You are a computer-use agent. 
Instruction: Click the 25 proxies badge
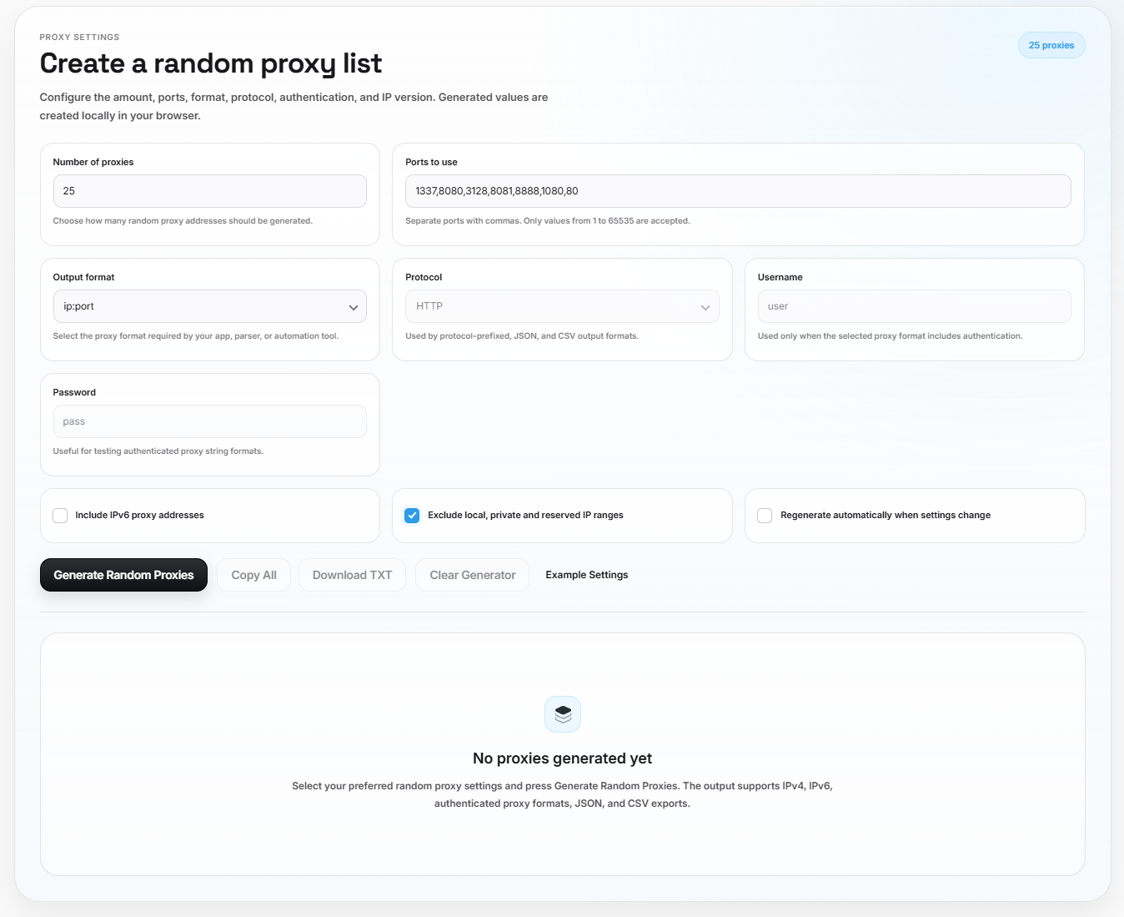[x=1051, y=45]
